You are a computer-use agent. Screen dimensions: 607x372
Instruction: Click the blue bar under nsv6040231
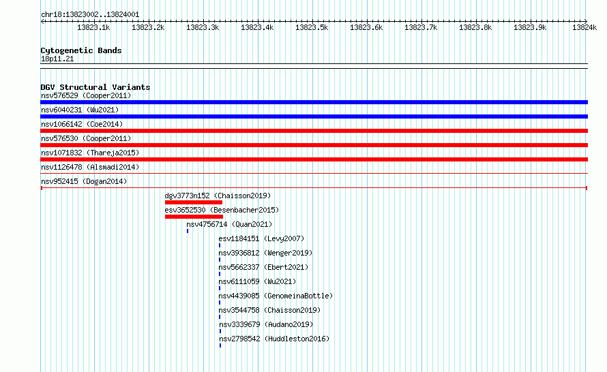pyautogui.click(x=314, y=117)
